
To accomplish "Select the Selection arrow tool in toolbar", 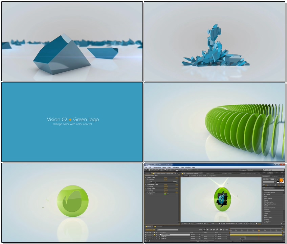I will (146, 170).
